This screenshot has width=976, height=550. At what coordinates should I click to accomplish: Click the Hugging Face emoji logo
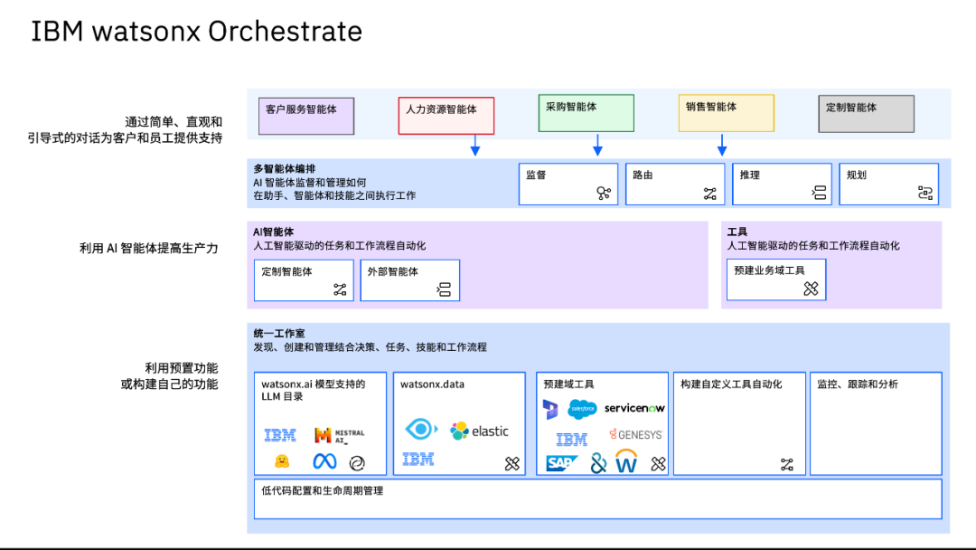pyautogui.click(x=282, y=461)
